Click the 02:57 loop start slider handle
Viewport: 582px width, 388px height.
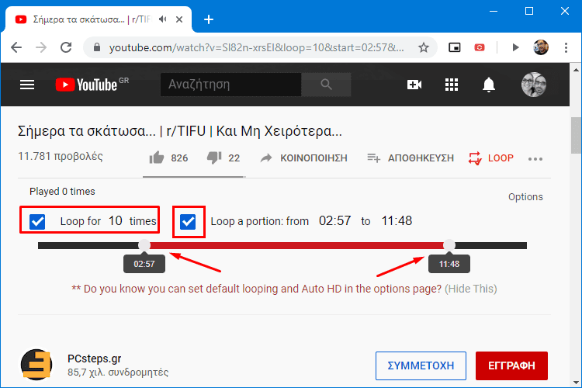tap(144, 245)
